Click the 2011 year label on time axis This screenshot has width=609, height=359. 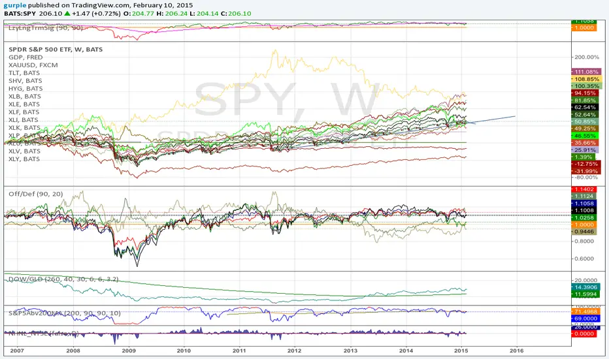click(x=239, y=351)
